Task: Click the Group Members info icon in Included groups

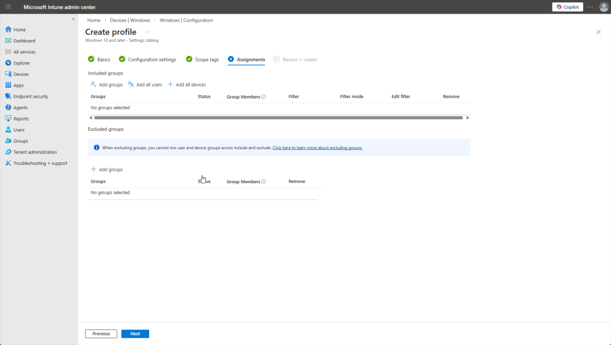Action: (264, 97)
